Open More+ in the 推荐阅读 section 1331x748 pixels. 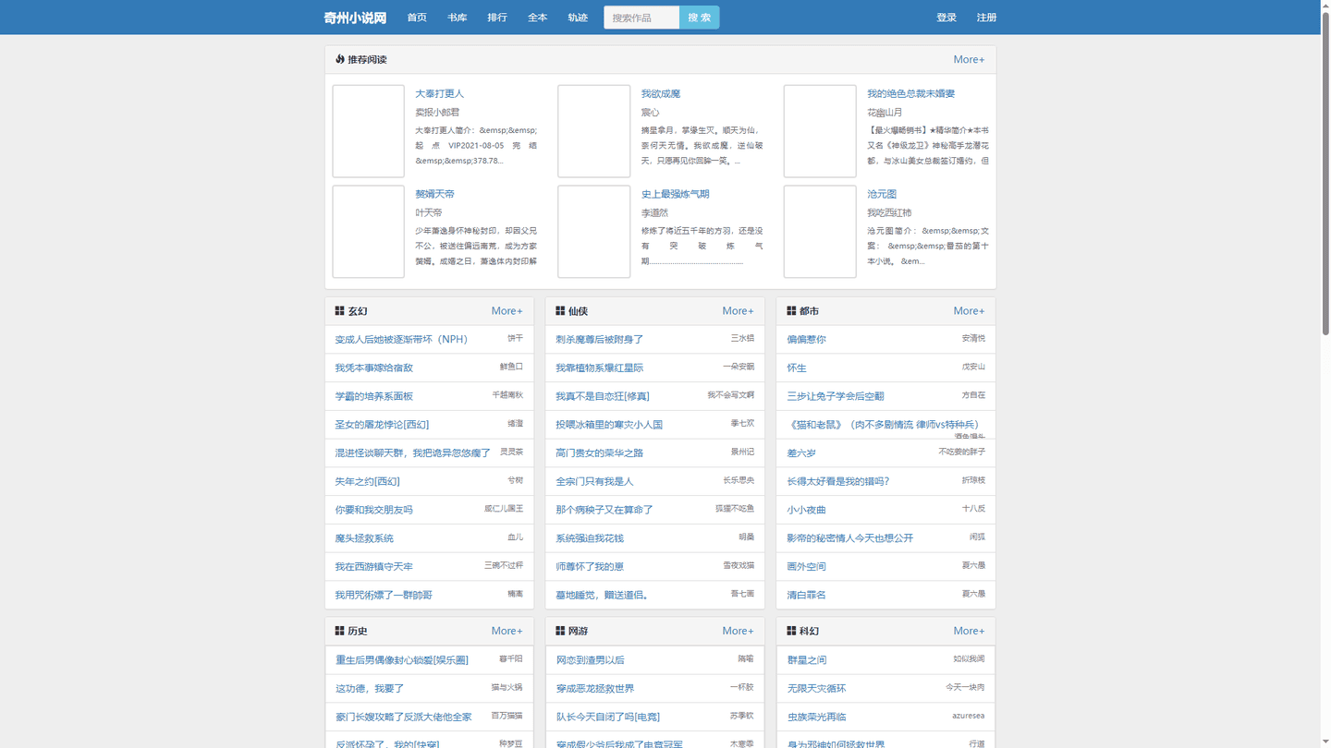pyautogui.click(x=969, y=59)
